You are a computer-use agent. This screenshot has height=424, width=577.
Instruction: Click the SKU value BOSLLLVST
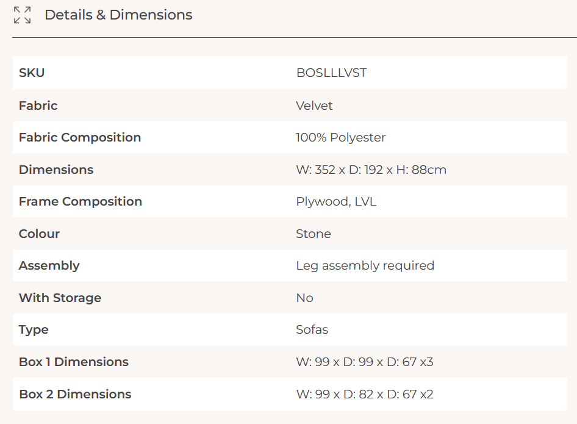click(331, 73)
